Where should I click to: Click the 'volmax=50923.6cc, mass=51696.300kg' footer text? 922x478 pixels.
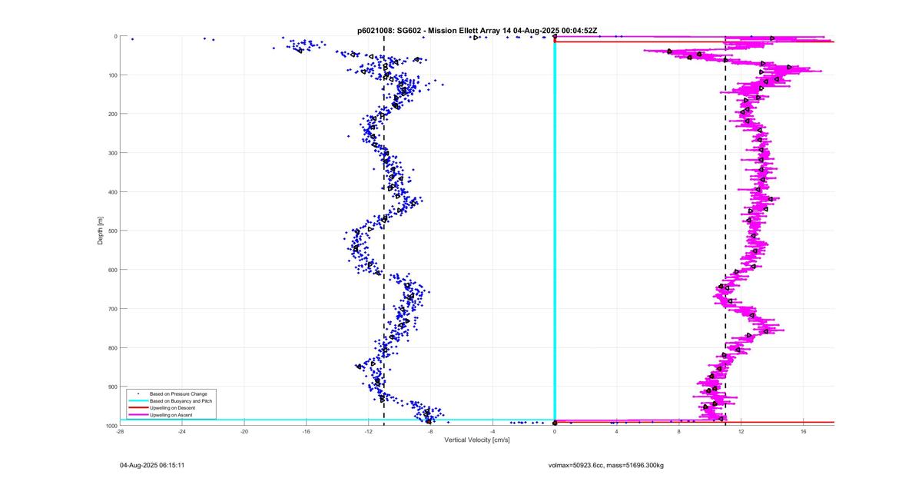click(606, 465)
